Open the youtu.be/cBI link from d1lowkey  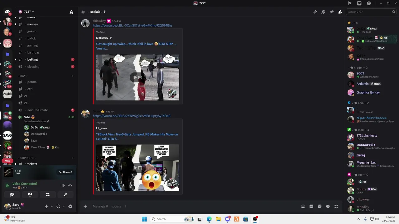click(132, 26)
